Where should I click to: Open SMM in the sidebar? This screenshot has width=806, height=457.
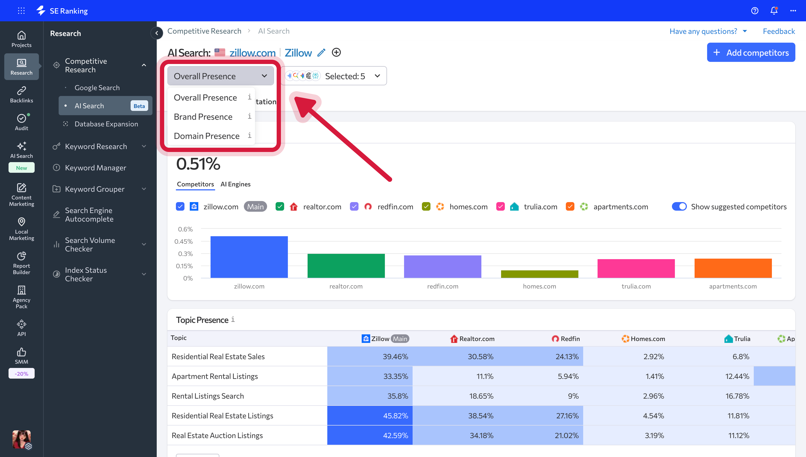tap(21, 355)
